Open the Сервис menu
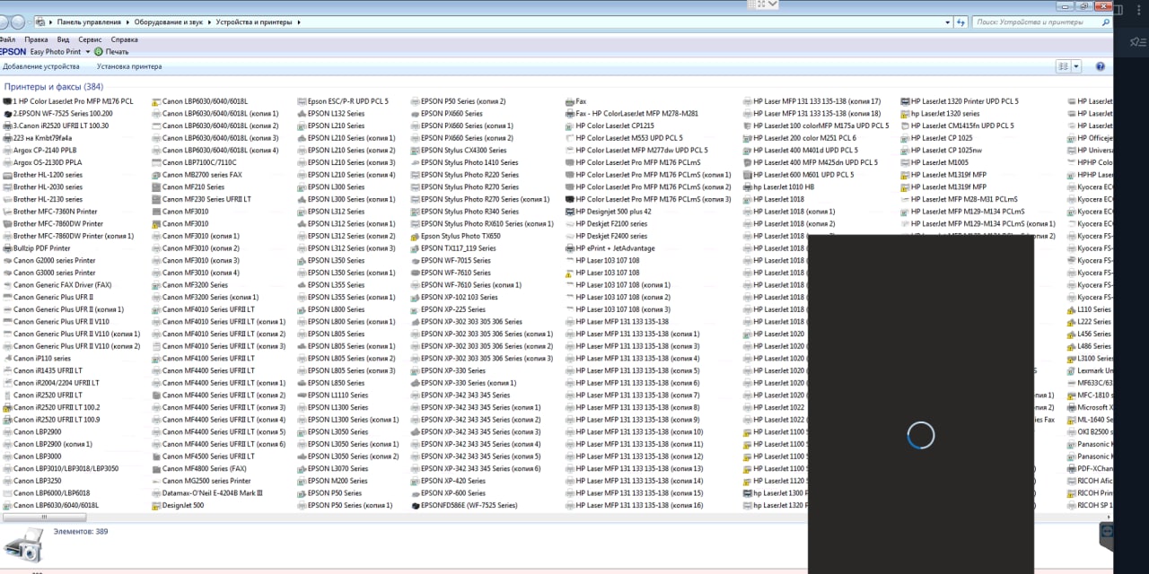 [x=90, y=39]
